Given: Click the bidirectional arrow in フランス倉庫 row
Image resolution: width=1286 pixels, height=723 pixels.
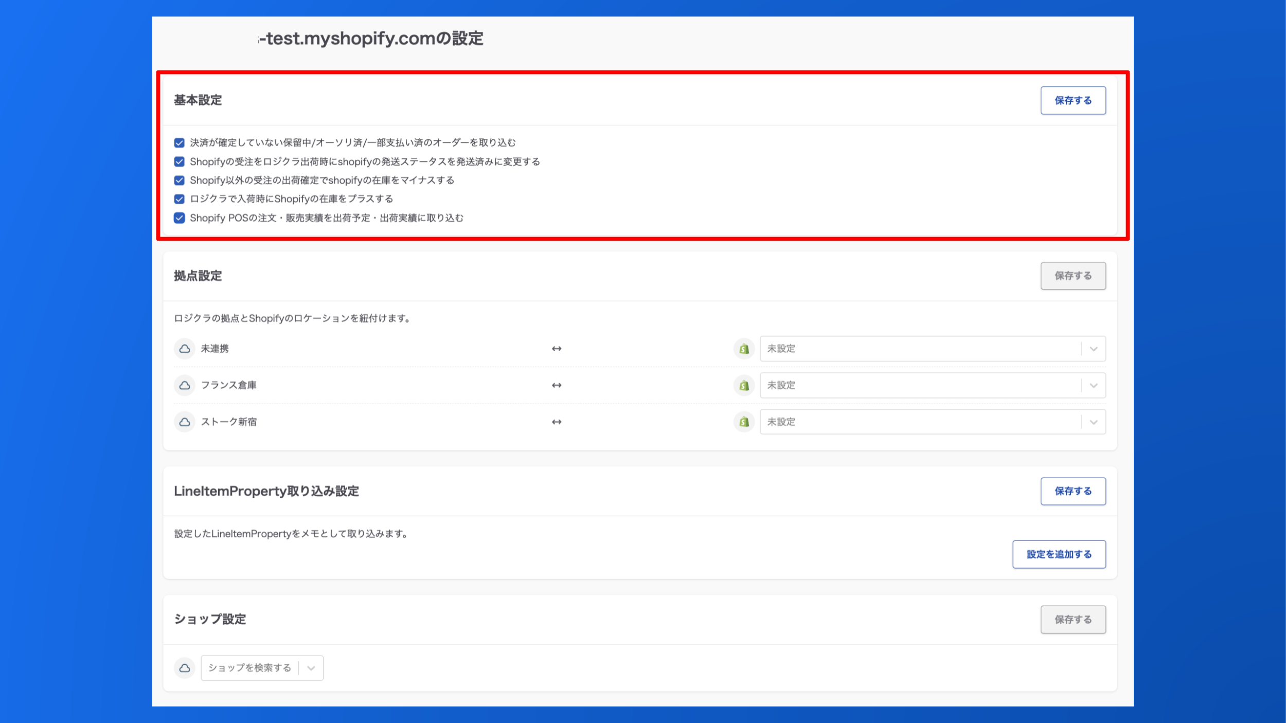Looking at the screenshot, I should [x=557, y=385].
